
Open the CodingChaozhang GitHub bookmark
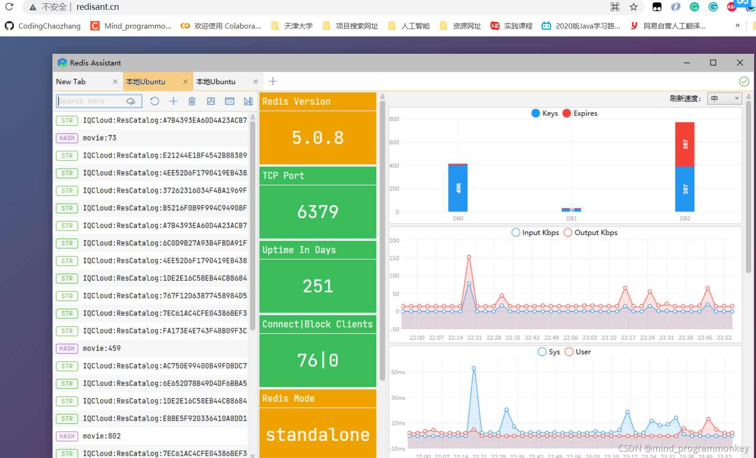43,26
